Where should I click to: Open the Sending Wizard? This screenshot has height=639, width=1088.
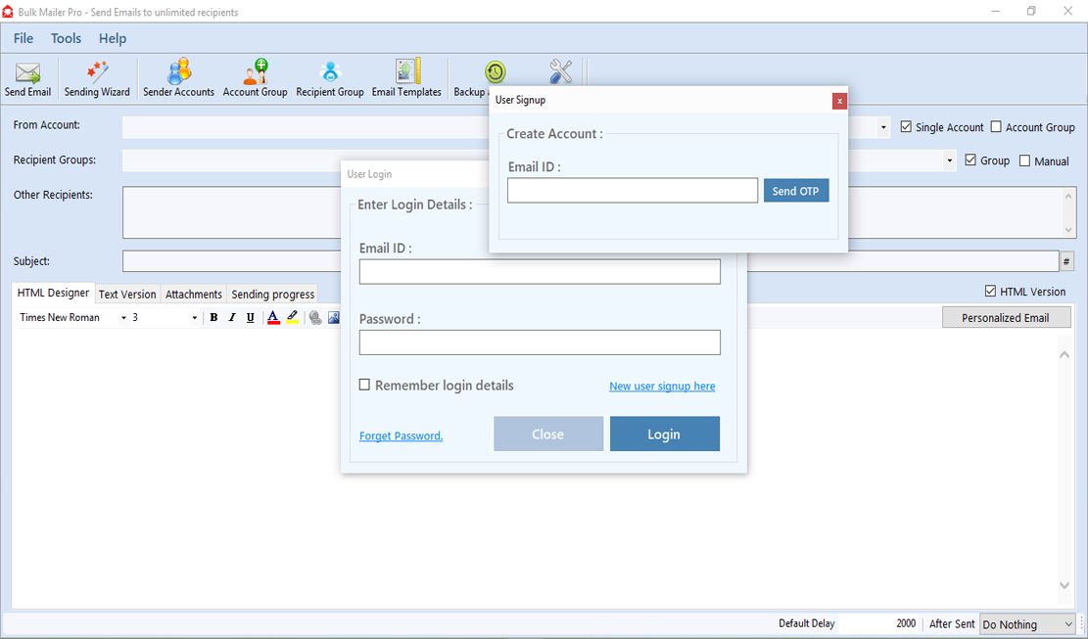97,79
